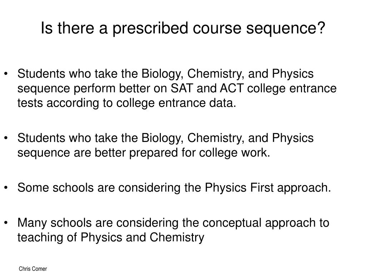Click the fourth bullet point marker
Image resolution: width=366 pixels, height=274 pixels.
[6, 223]
